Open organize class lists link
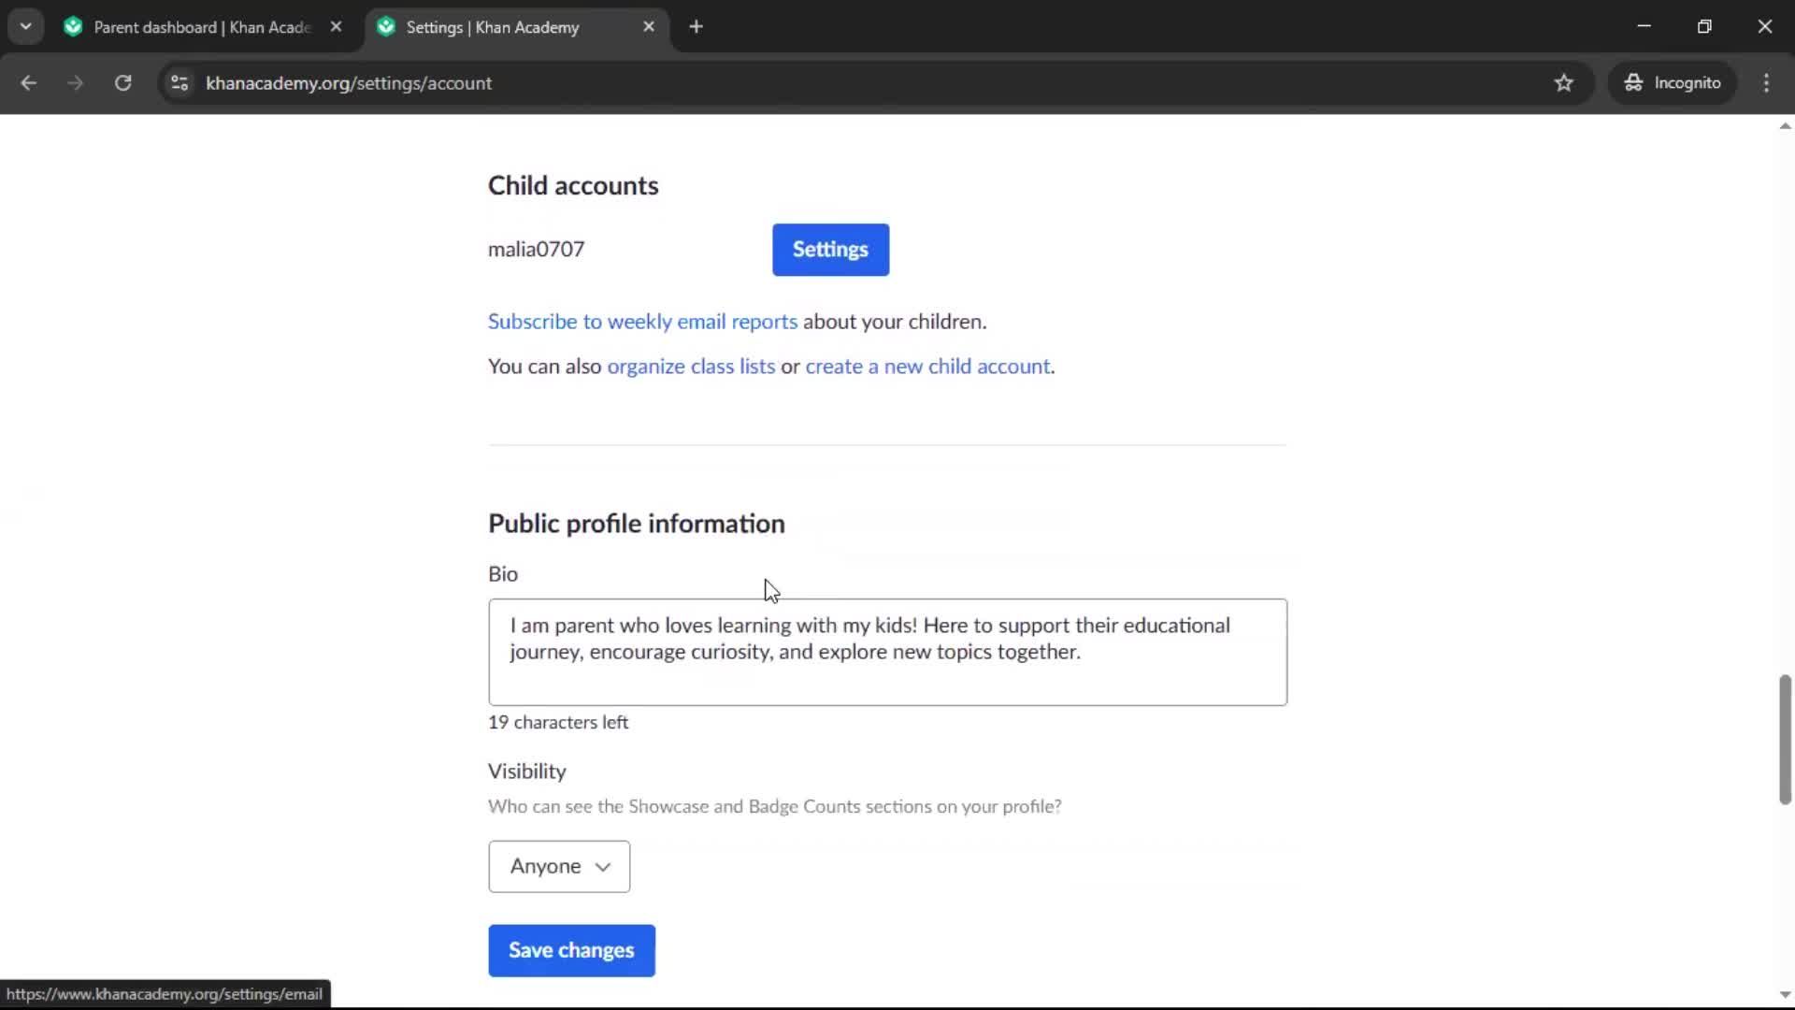 pos(691,367)
